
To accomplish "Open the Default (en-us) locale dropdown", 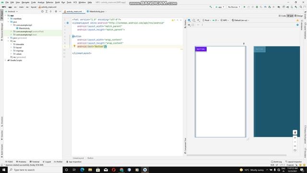I will pyautogui.click(x=240, y=20).
